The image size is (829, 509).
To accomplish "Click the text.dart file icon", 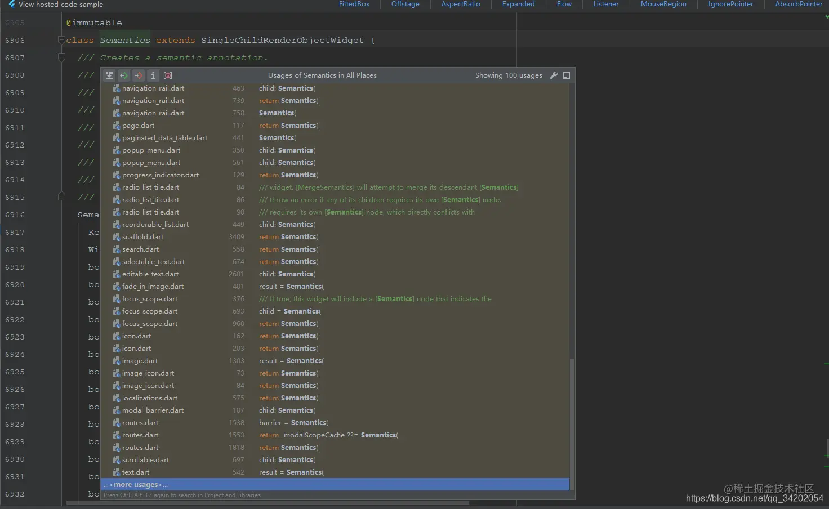I will pyautogui.click(x=117, y=472).
